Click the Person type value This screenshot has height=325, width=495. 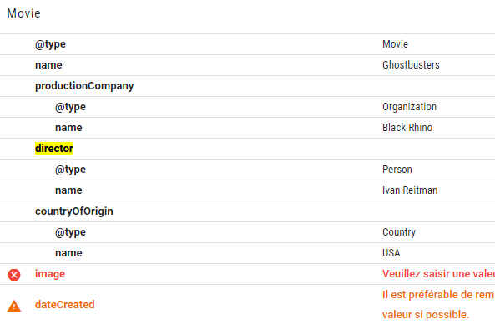coord(397,170)
